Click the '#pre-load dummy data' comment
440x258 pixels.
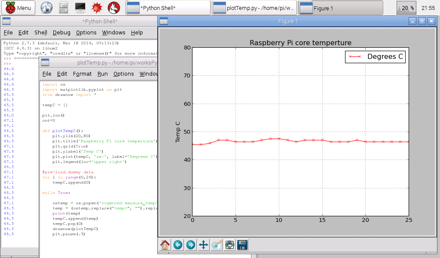click(x=68, y=172)
